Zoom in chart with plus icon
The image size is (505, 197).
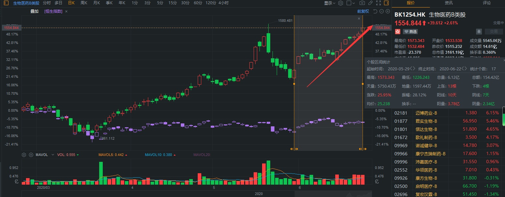pos(388,11)
